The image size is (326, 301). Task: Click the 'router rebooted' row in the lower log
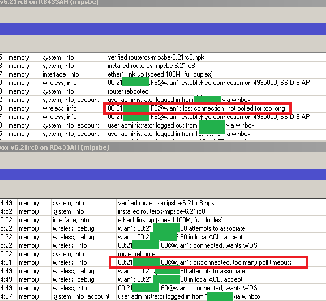coord(163,254)
